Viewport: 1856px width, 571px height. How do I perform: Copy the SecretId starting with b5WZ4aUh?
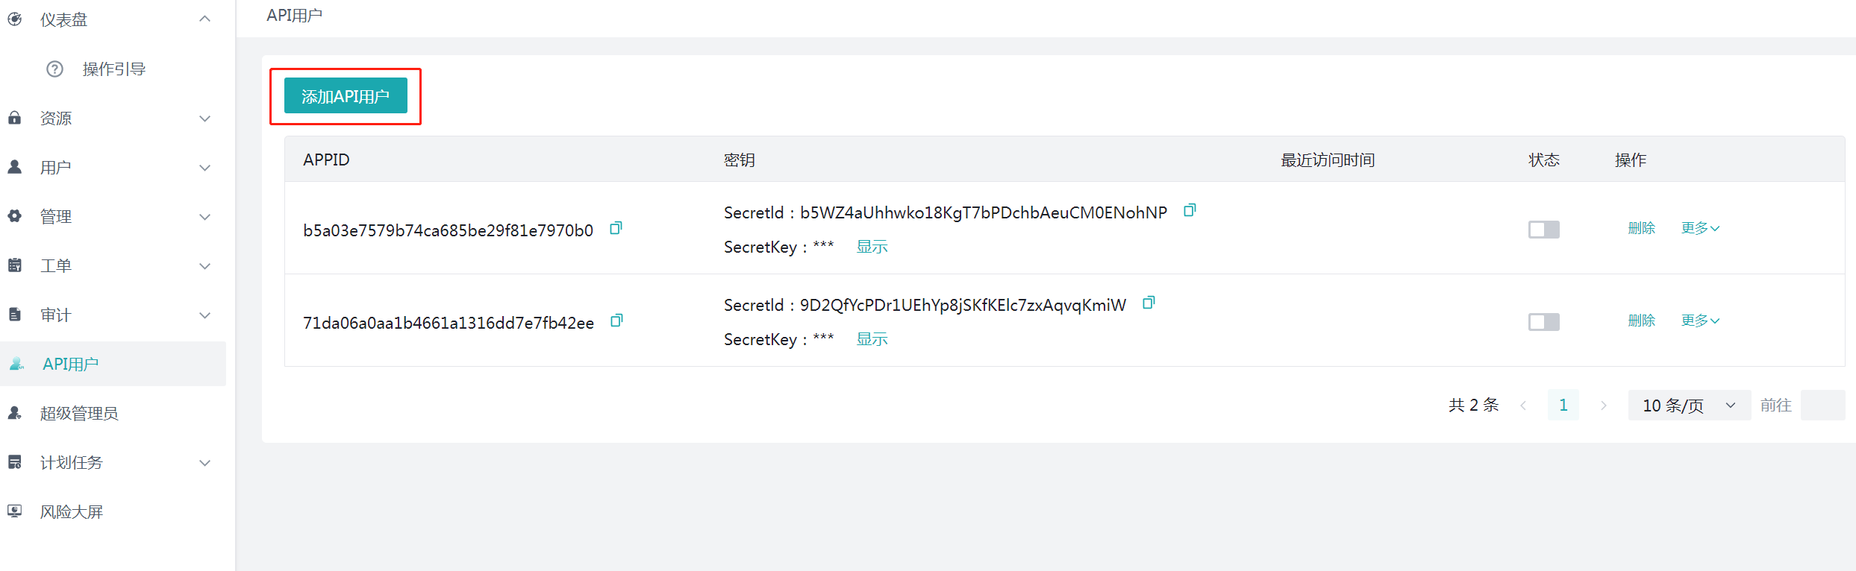[1190, 210]
